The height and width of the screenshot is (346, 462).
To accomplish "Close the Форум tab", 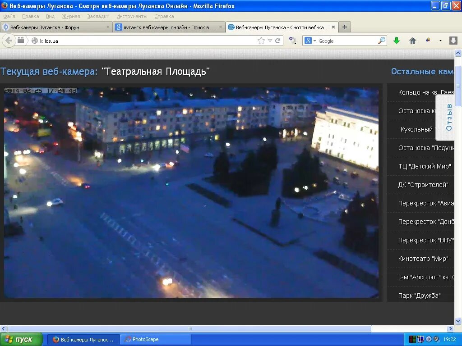I will pyautogui.click(x=107, y=27).
